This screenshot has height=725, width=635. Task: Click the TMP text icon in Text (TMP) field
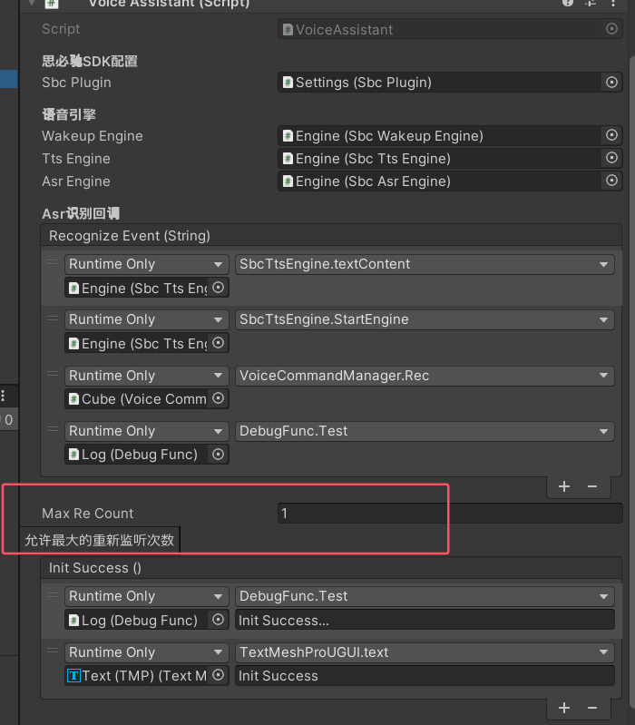click(73, 675)
